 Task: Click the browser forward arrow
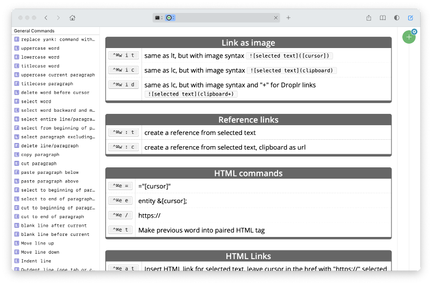[x=58, y=18]
